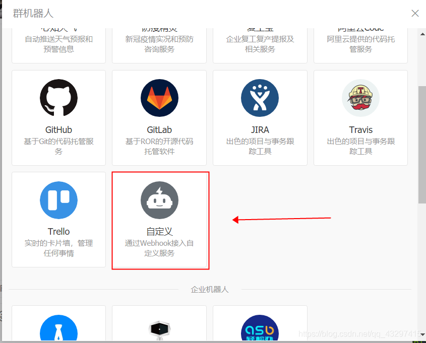Click the scrollbar down arrow
Viewport: 426px width, 343px height.
[422, 334]
